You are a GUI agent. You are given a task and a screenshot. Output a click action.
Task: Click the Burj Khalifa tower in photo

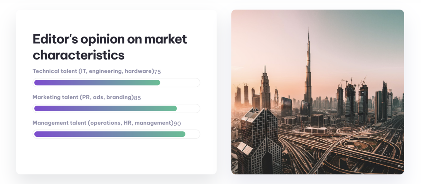(308, 72)
